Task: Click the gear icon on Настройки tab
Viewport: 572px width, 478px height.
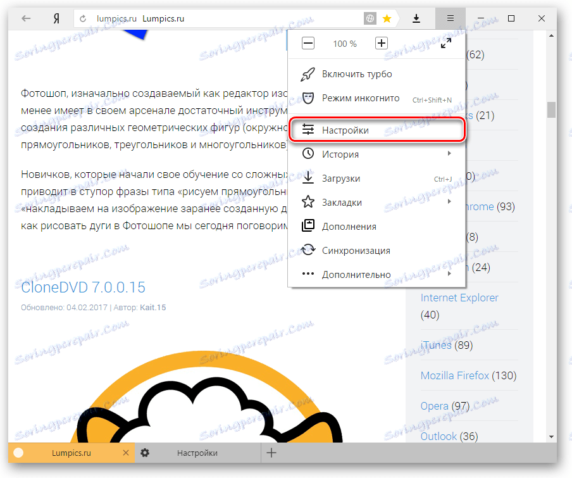Action: pyautogui.click(x=145, y=453)
